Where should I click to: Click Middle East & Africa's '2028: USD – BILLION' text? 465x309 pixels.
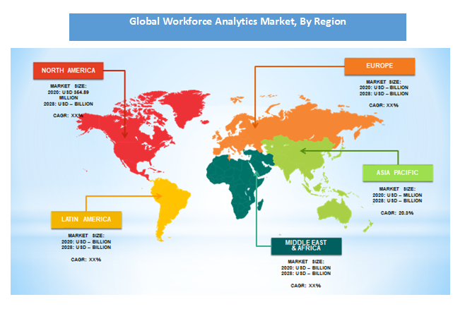pos(306,273)
